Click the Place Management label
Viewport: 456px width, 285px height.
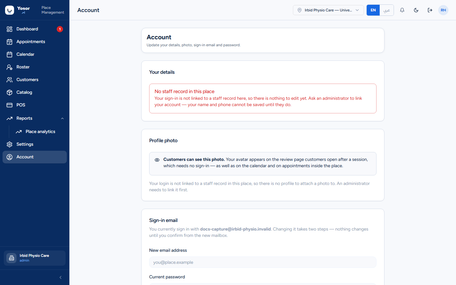pyautogui.click(x=53, y=10)
